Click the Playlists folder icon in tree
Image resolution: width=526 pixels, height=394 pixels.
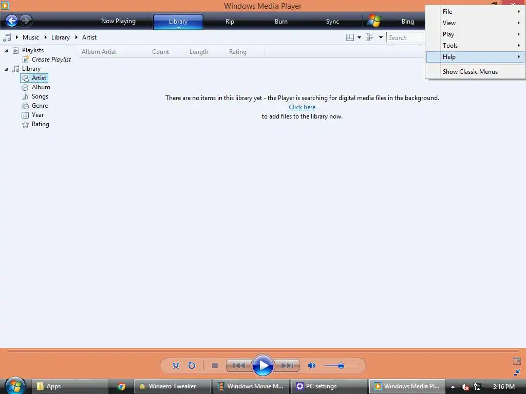point(16,50)
